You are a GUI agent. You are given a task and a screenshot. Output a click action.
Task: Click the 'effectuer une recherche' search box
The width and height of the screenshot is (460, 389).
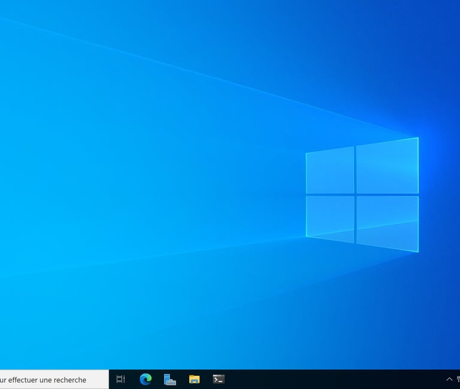[x=55, y=379]
